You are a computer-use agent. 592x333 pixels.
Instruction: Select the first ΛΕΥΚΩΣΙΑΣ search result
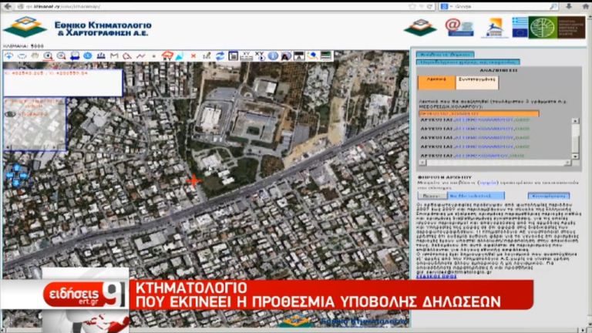[x=475, y=120]
